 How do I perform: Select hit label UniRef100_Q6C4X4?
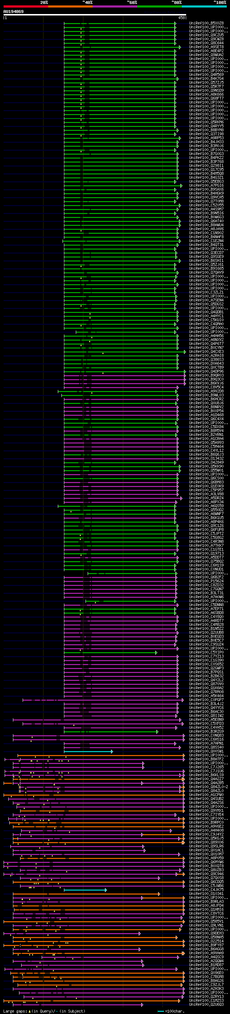206,419
